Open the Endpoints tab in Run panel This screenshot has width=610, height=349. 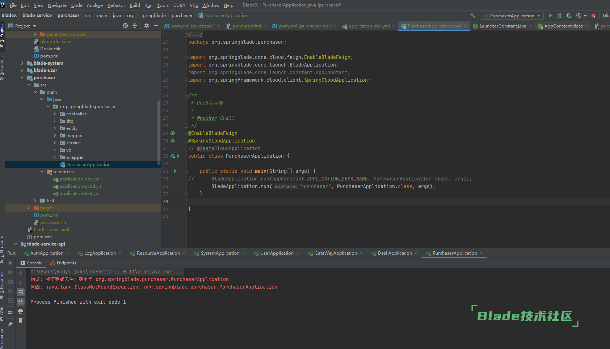tap(63, 263)
